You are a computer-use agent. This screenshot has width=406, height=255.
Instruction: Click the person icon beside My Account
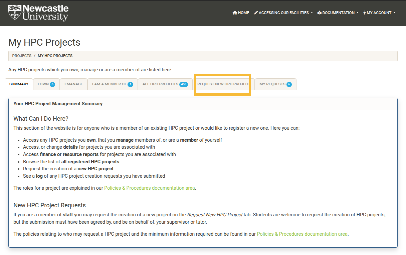(365, 13)
